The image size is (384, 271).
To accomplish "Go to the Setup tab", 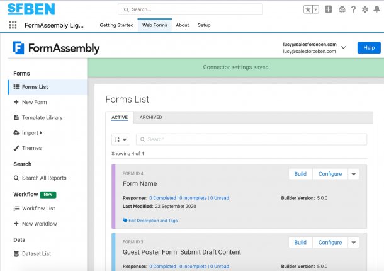I will pos(204,25).
